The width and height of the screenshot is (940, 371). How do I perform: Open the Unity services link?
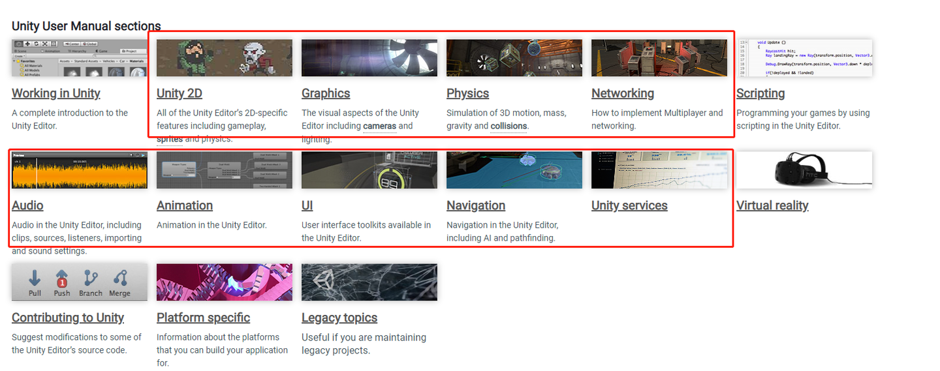pyautogui.click(x=629, y=205)
